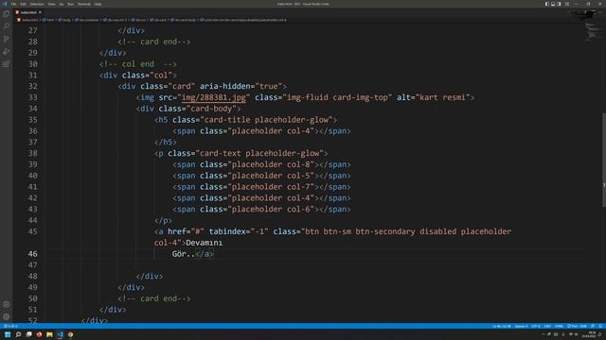Open Run and Debug view
The width and height of the screenshot is (606, 340).
[7, 51]
